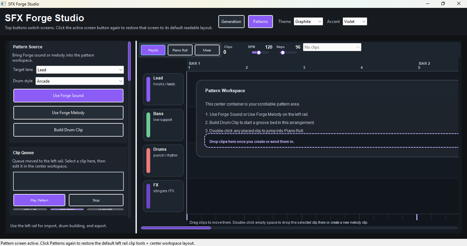467x246 pixels.
Task: Select the Lead lane card
Action: point(164,89)
